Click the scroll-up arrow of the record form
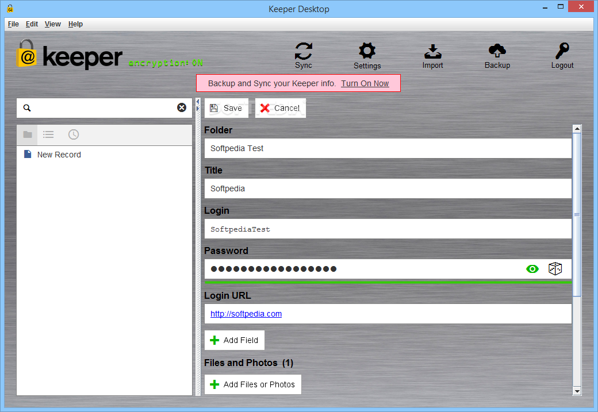The height and width of the screenshot is (412, 598). [x=577, y=129]
